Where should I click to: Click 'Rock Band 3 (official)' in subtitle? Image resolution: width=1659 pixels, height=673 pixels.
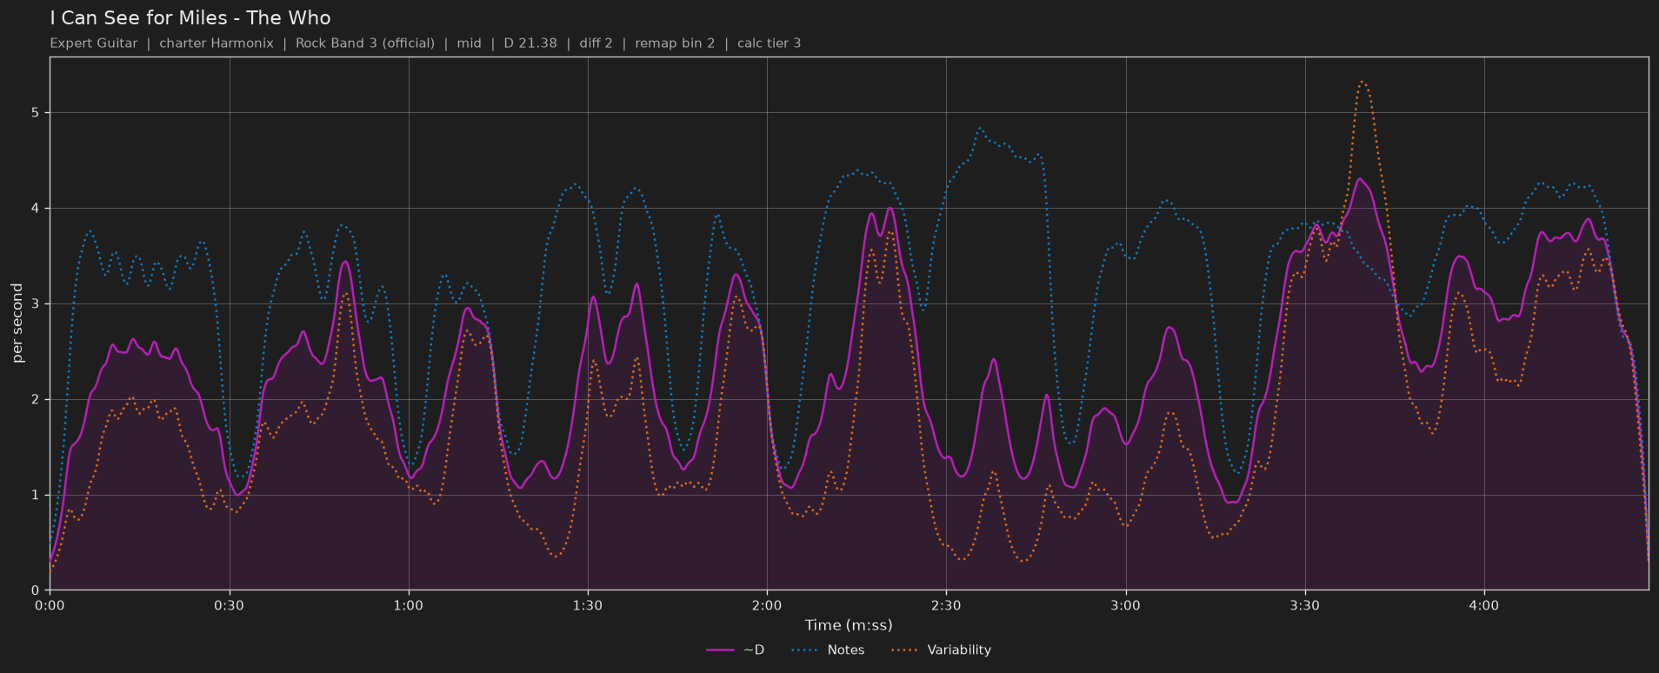point(365,43)
